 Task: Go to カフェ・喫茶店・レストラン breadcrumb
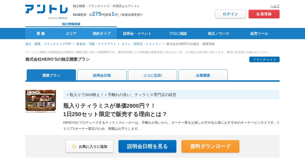[x=141, y=44]
